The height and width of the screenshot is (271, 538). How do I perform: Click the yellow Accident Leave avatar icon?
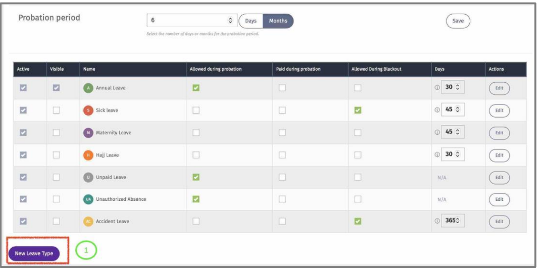[x=88, y=222]
